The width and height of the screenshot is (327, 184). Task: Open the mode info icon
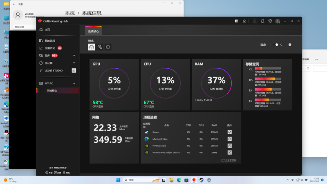click(x=108, y=47)
